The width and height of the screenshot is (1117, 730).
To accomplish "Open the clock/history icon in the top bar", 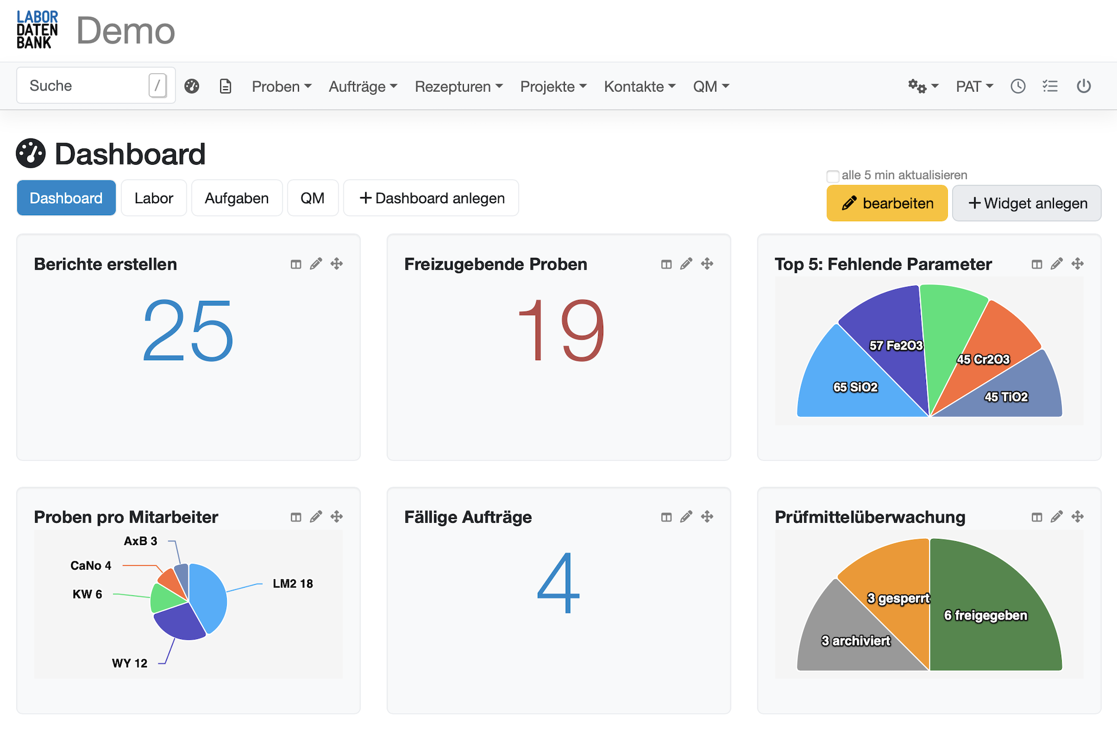I will point(1018,86).
